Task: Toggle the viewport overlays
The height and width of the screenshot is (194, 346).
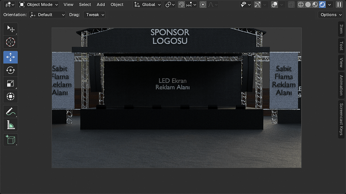Action: point(274,4)
